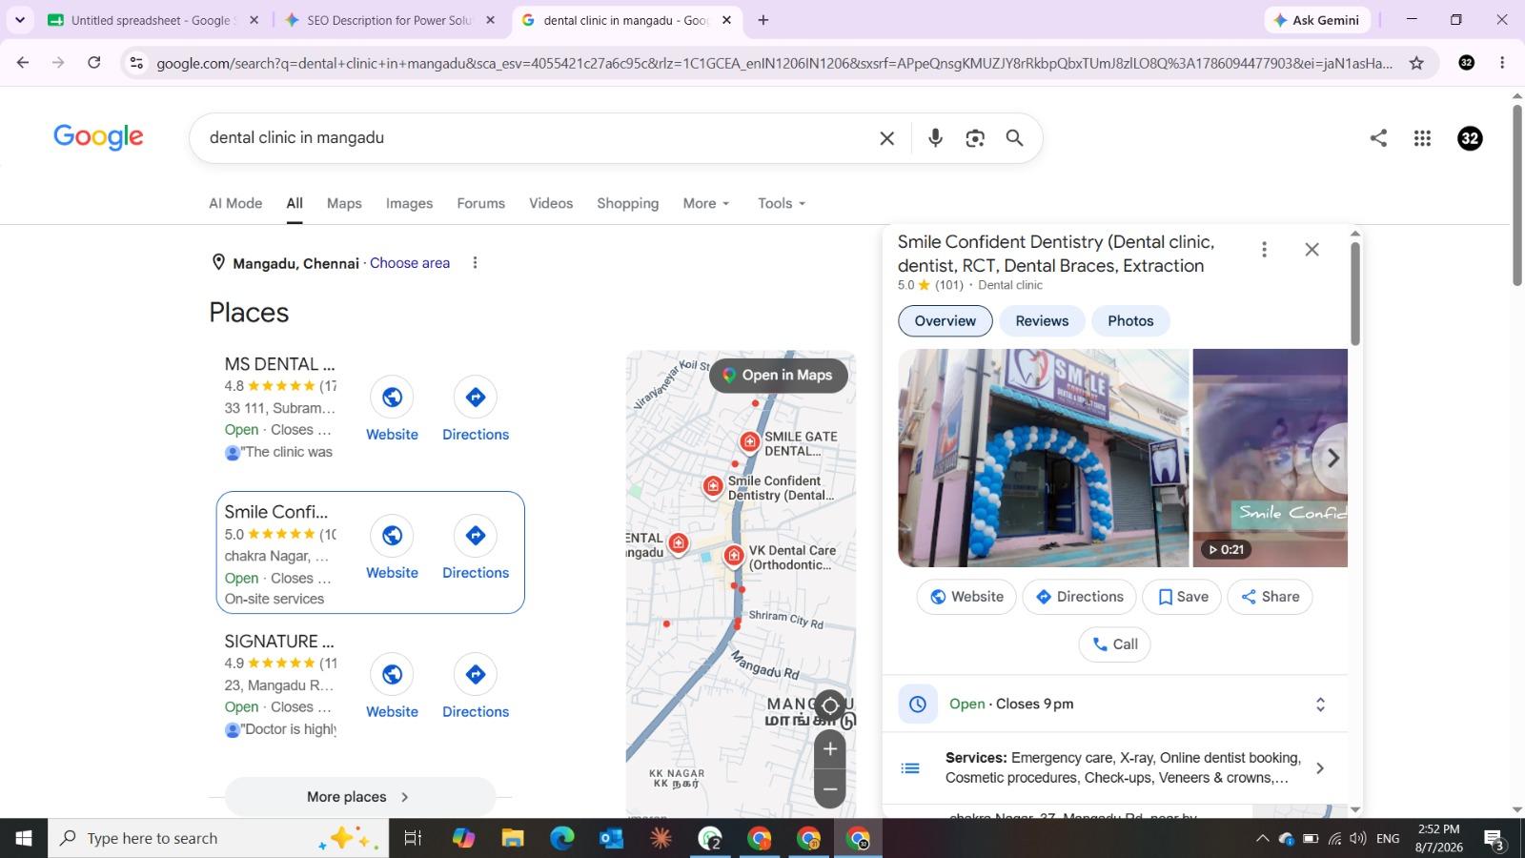Open File Explorer from the taskbar
The width and height of the screenshot is (1525, 858).
pyautogui.click(x=513, y=838)
